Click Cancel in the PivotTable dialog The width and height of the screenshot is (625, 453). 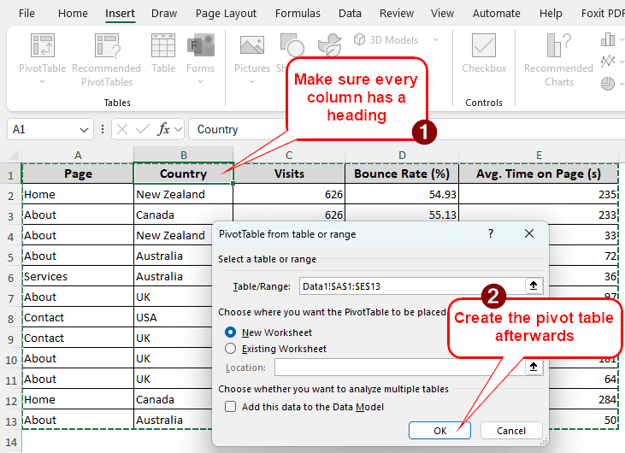[511, 431]
